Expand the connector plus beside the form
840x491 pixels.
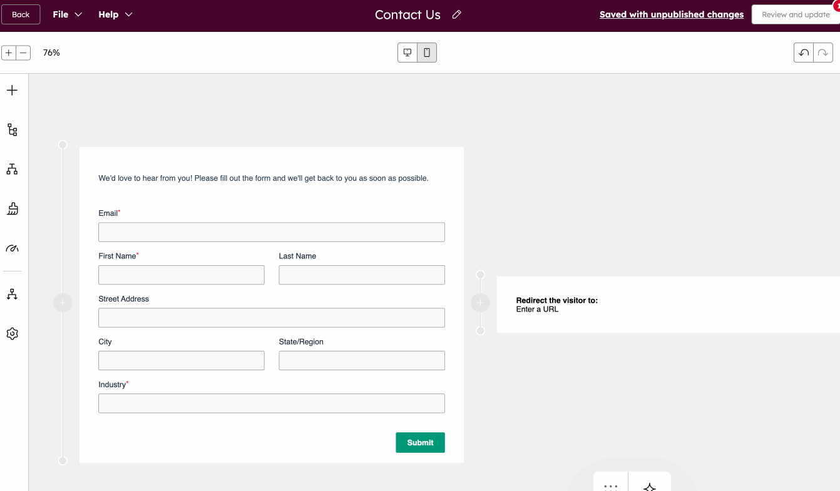(x=63, y=302)
